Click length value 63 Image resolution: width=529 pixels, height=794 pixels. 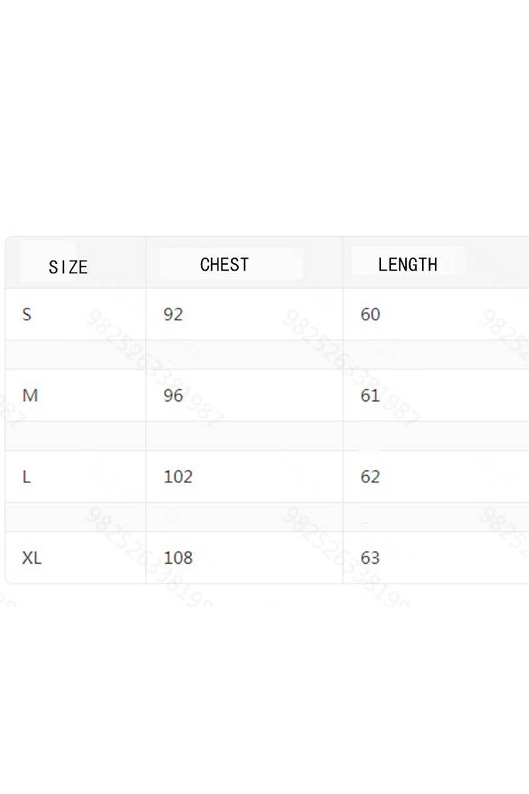point(370,558)
